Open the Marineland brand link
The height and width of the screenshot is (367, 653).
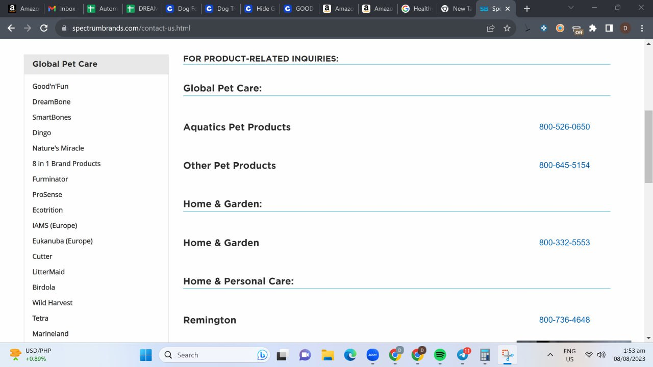pyautogui.click(x=51, y=333)
